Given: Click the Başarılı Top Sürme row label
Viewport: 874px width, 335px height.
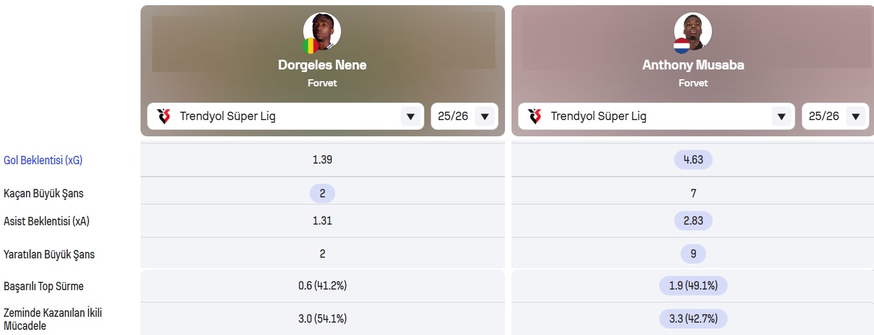Looking at the screenshot, I should (x=44, y=286).
